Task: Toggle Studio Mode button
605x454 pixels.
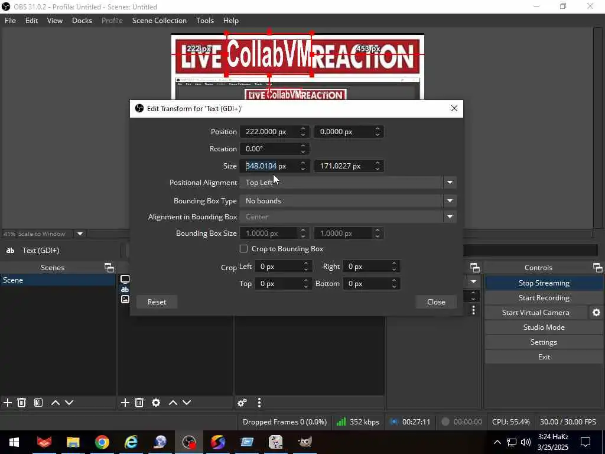Action: (x=544, y=327)
